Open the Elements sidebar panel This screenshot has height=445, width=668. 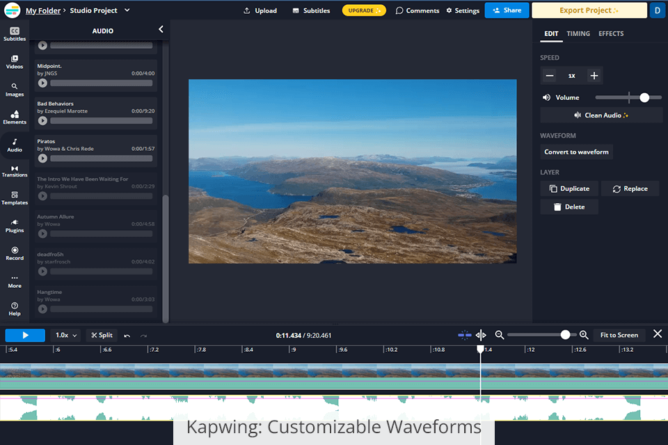pyautogui.click(x=15, y=118)
